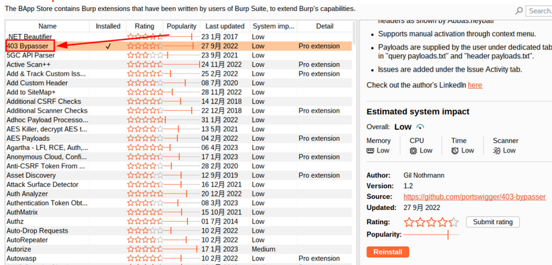Click popularity bar of Active Scan++ row

(182, 65)
